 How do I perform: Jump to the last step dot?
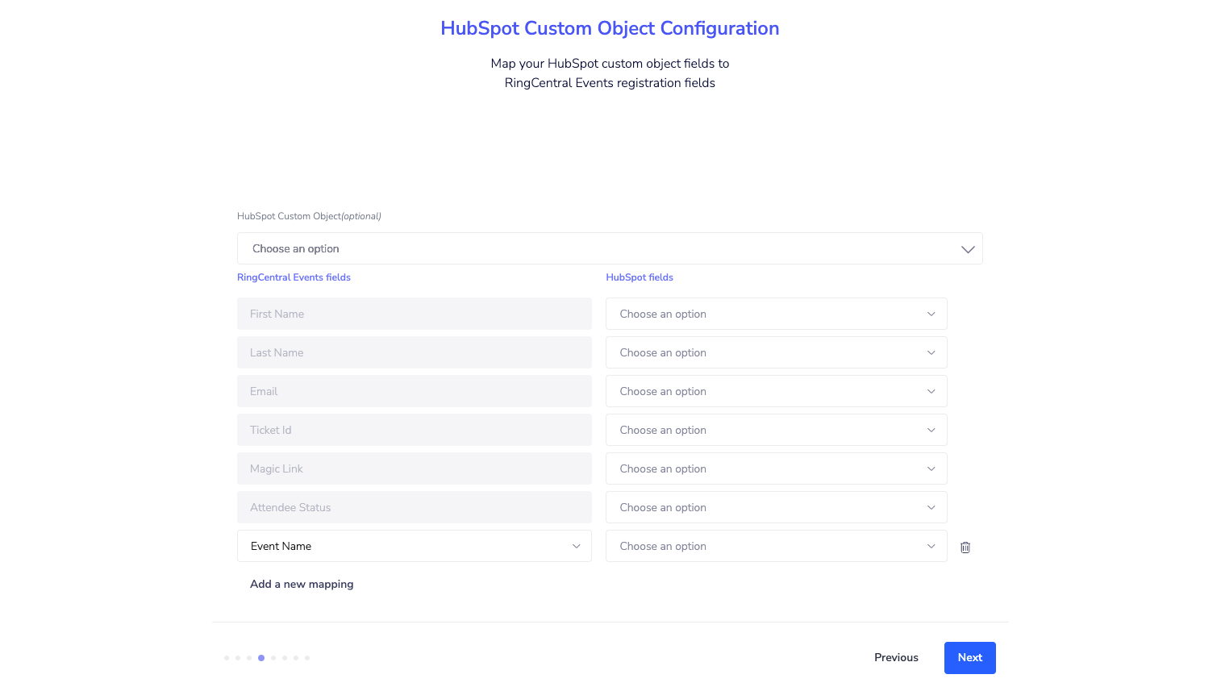pyautogui.click(x=307, y=658)
